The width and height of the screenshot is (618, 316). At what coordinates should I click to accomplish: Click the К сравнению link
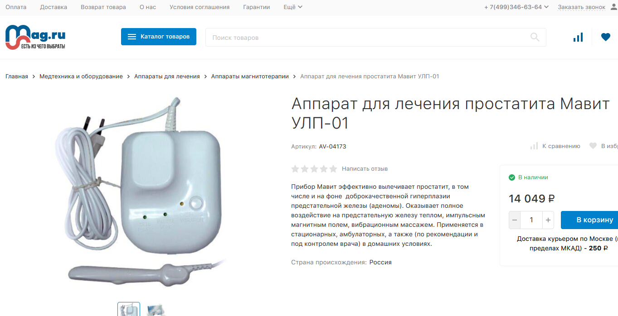pos(561,146)
